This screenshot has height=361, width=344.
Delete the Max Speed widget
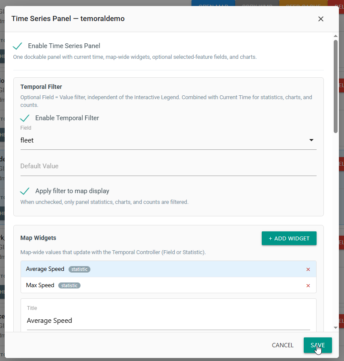click(x=308, y=286)
